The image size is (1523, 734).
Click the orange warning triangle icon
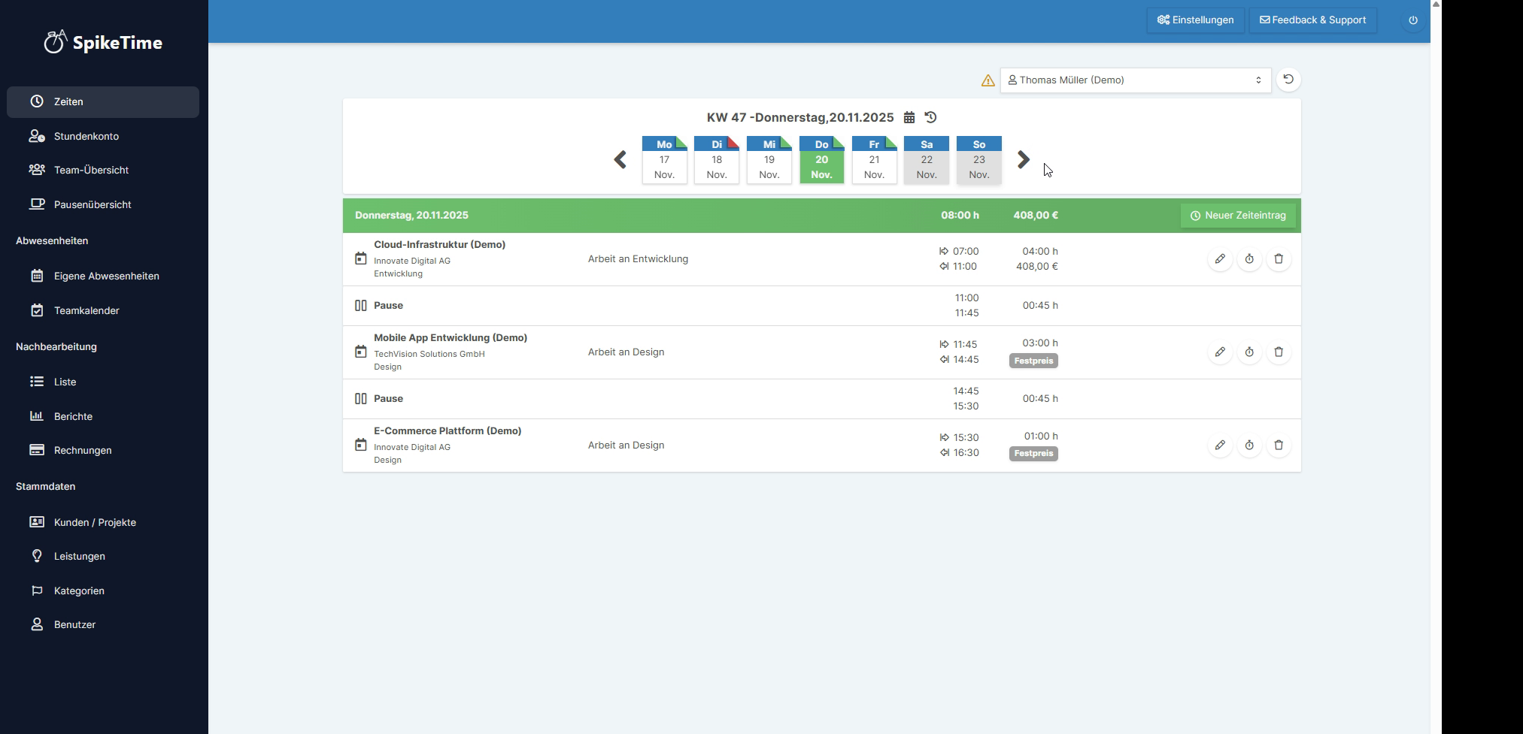click(988, 80)
